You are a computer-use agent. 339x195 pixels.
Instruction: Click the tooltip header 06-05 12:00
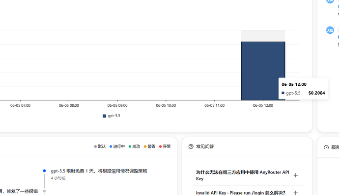[294, 84]
